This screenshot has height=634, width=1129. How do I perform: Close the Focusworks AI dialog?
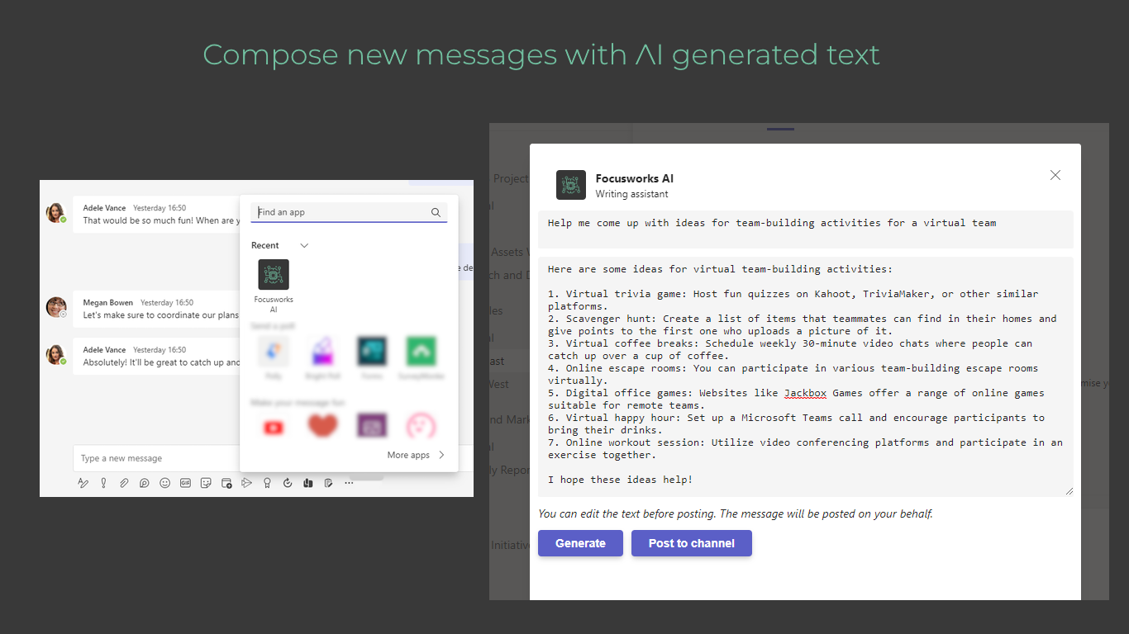(1055, 175)
